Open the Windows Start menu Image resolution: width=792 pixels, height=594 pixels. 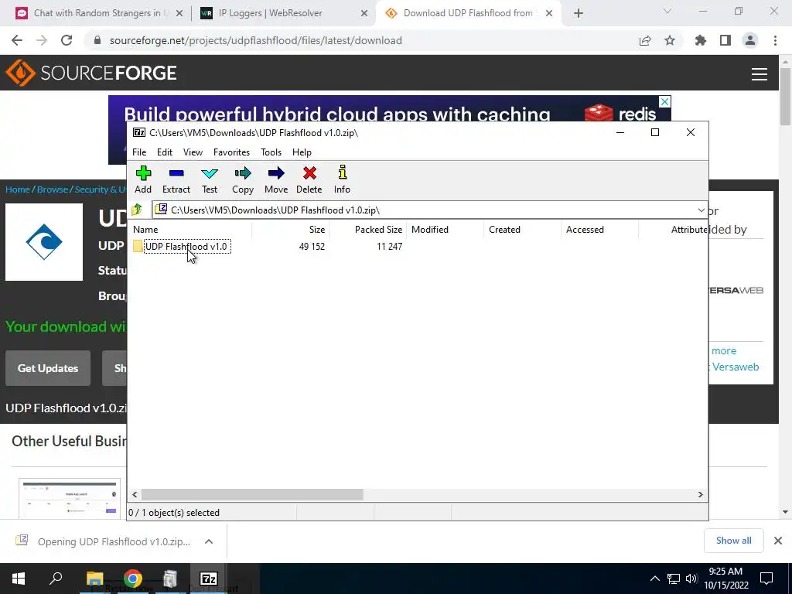tap(19, 579)
